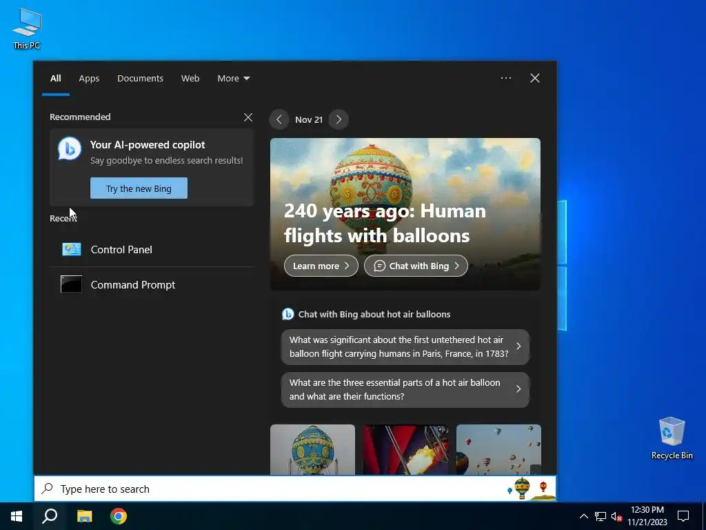Image resolution: width=706 pixels, height=530 pixels.
Task: Click the 240 years ago headline
Action: (x=385, y=223)
